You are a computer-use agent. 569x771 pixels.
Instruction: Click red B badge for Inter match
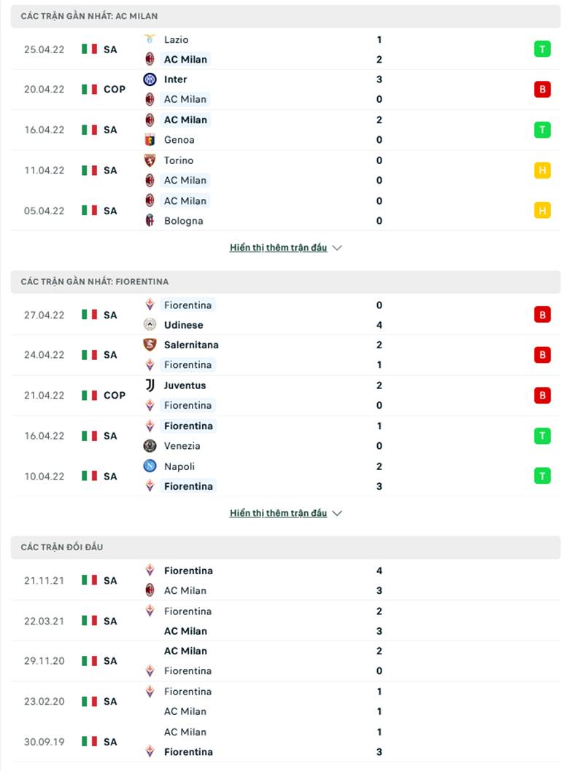pos(542,89)
